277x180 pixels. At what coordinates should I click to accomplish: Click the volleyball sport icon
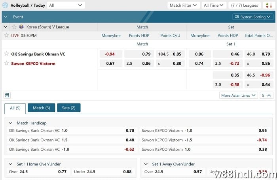[5, 5]
